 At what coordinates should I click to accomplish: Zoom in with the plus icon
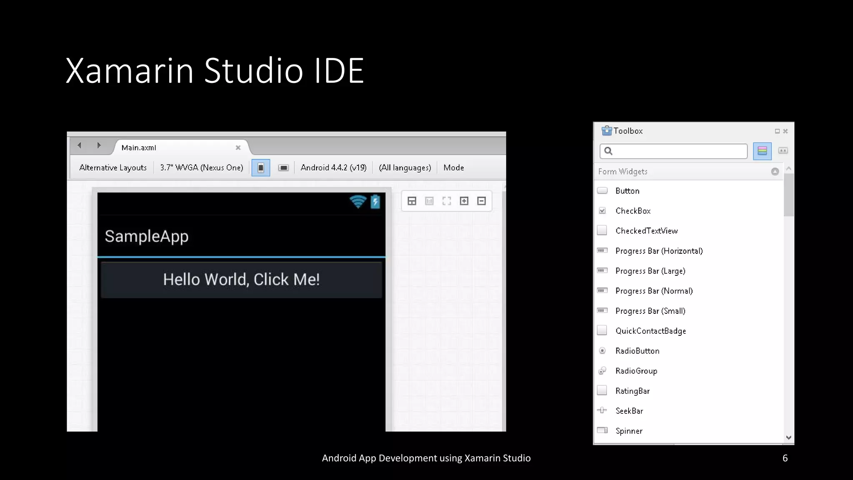[x=464, y=201]
